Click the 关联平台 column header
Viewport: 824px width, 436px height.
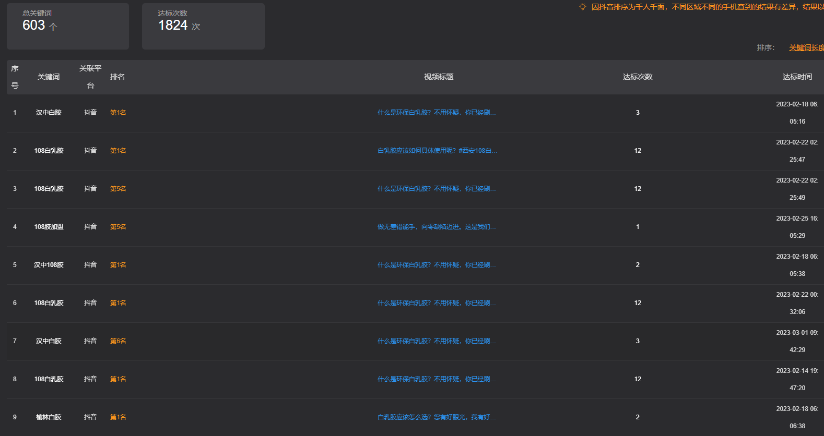(x=90, y=77)
